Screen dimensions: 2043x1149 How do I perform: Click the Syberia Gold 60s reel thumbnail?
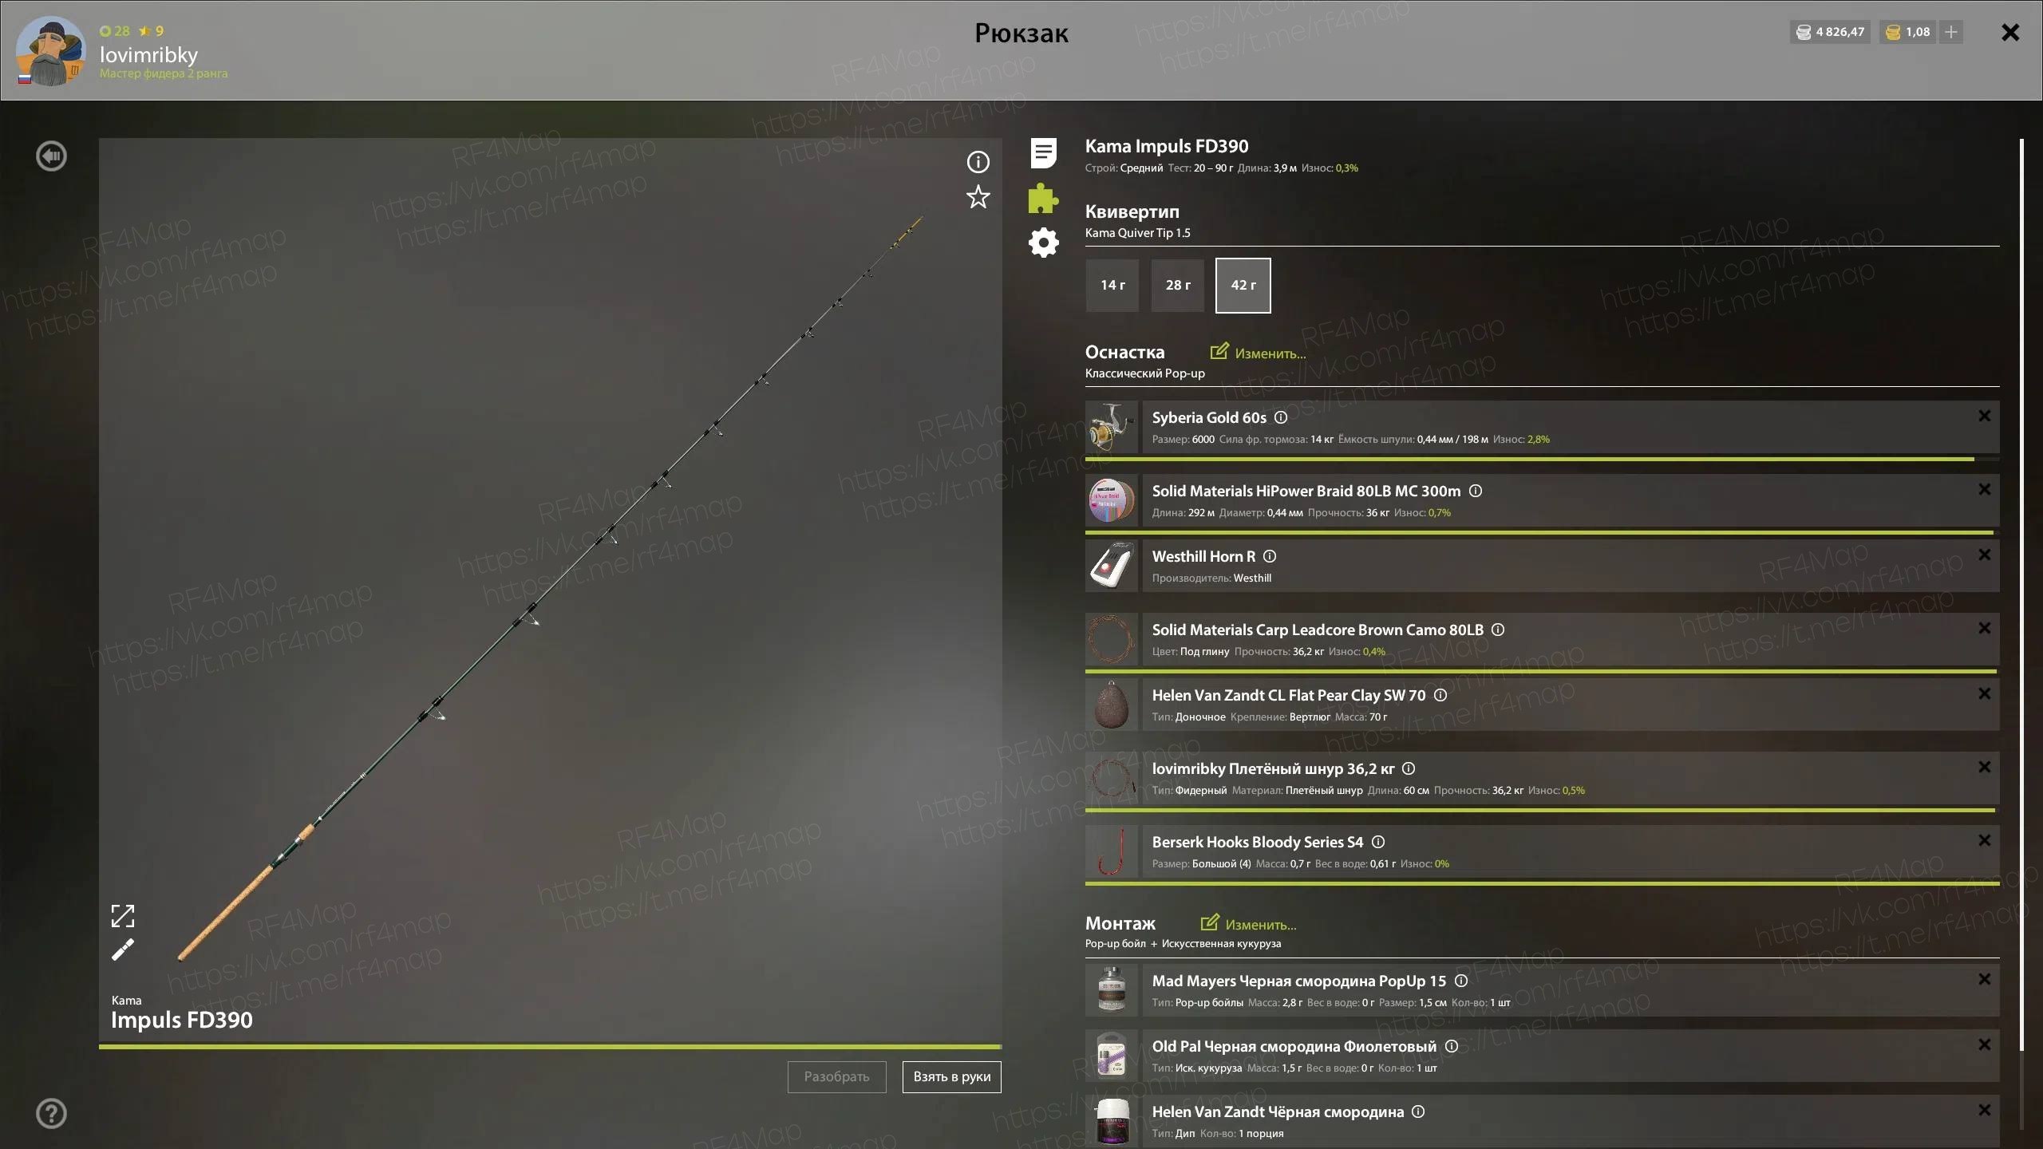1111,427
